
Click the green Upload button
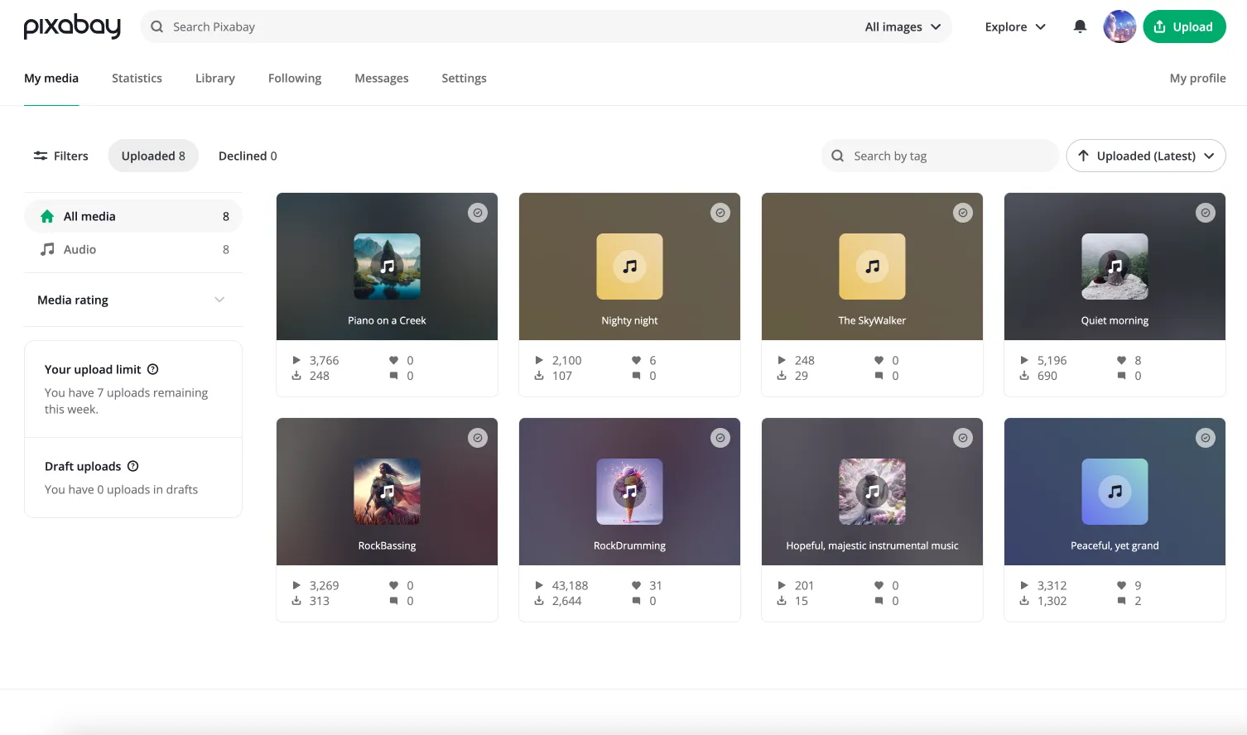pos(1184,26)
